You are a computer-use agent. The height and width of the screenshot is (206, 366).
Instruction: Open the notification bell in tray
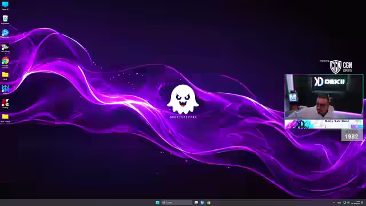coord(362,203)
